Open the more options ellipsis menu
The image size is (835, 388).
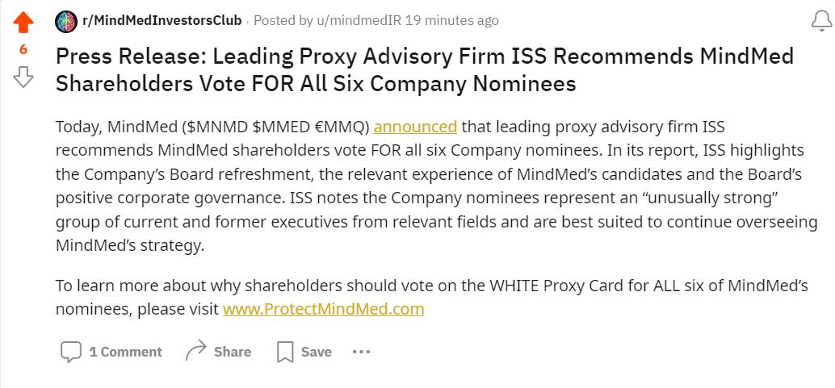pyautogui.click(x=361, y=352)
